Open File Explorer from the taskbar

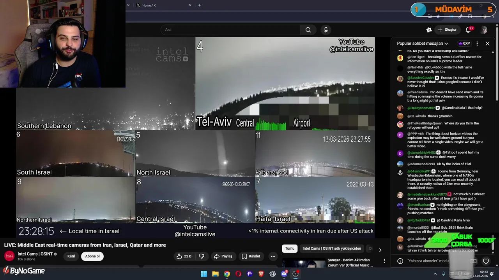[x=215, y=274]
